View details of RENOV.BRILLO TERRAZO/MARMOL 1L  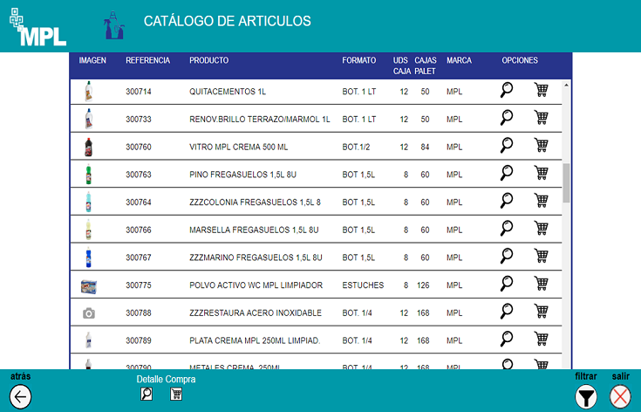click(507, 118)
